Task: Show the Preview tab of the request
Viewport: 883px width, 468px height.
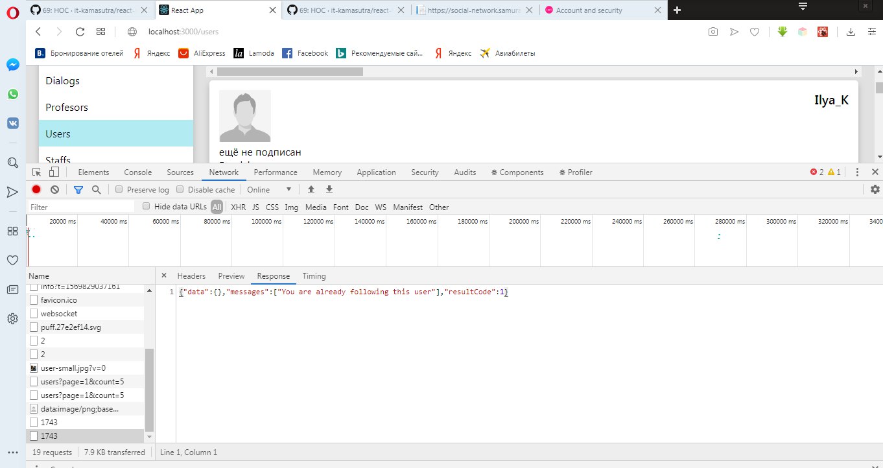Action: tap(231, 276)
